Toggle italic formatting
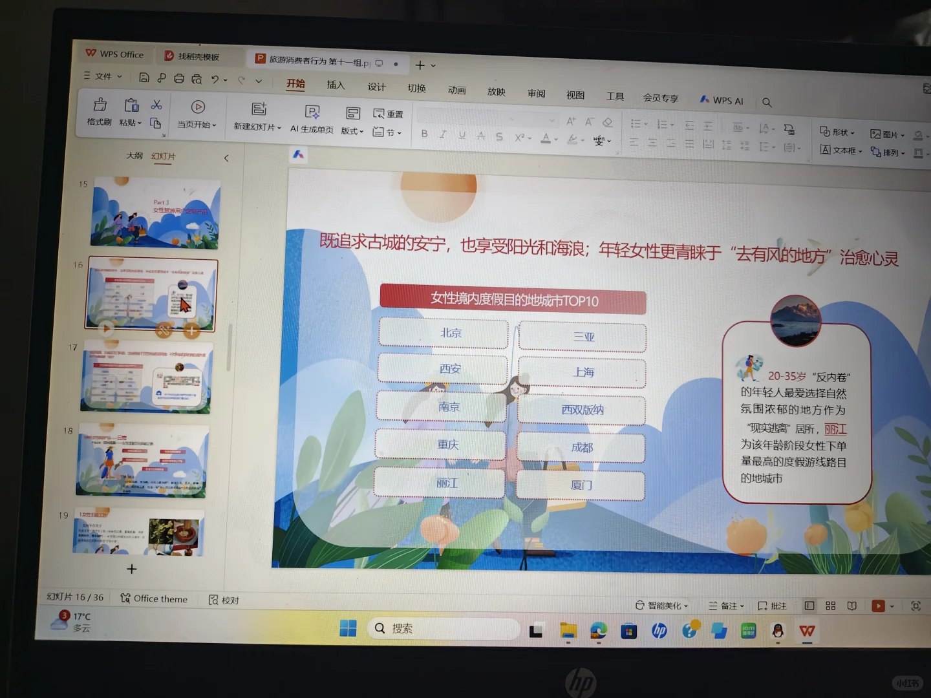Image resolution: width=931 pixels, height=698 pixels. click(x=443, y=134)
